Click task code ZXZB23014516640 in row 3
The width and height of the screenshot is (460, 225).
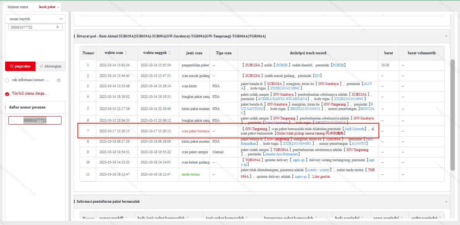(285, 88)
